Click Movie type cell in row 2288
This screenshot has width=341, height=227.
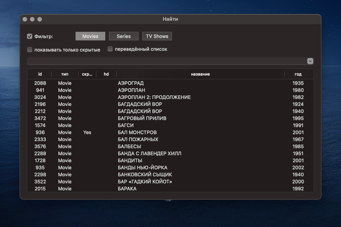point(65,153)
